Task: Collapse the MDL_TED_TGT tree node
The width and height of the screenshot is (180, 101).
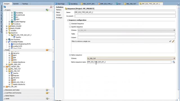Action: pos(7,71)
